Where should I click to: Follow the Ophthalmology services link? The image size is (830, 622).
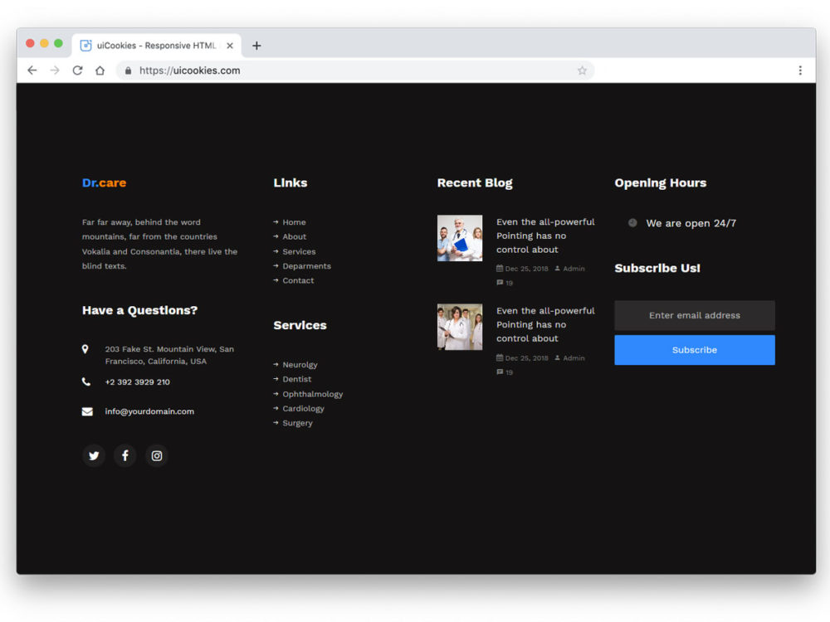click(x=314, y=394)
